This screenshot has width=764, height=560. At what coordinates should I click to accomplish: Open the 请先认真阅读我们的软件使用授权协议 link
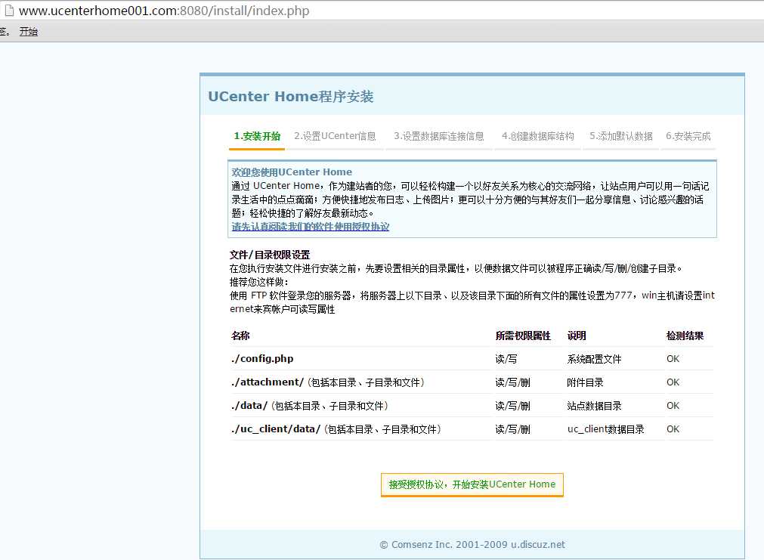pyautogui.click(x=311, y=227)
